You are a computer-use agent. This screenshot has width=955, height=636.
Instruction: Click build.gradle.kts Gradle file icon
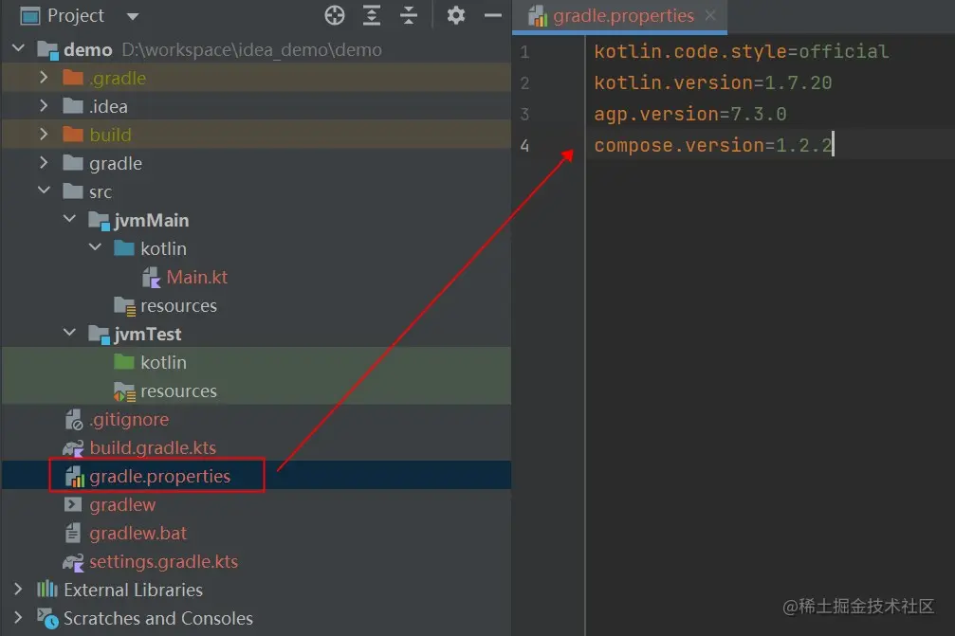click(x=74, y=448)
